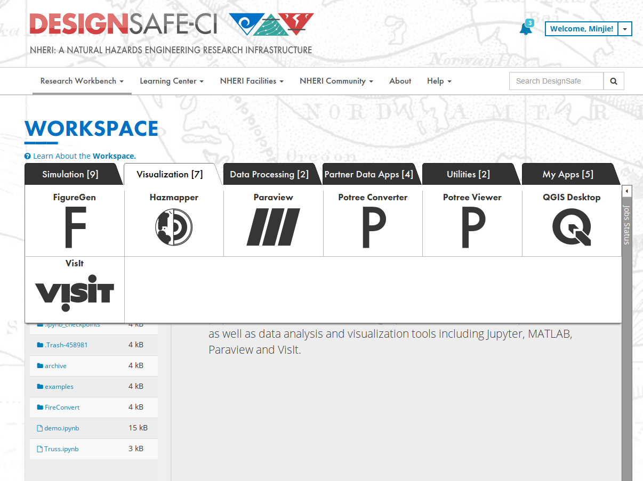Image resolution: width=643 pixels, height=481 pixels.
Task: Click the 3 kB size of Truss.ipynb
Action: (x=136, y=449)
